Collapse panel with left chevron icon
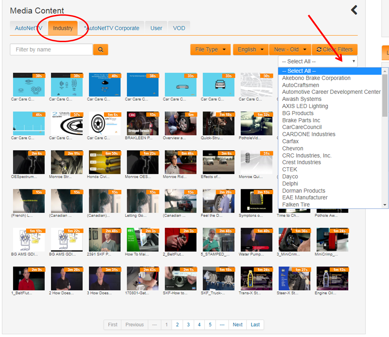Viewport: 389px width, 337px height. click(x=354, y=10)
